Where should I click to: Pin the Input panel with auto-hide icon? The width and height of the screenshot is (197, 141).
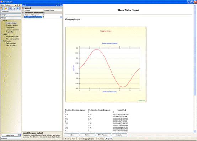tap(59, 5)
